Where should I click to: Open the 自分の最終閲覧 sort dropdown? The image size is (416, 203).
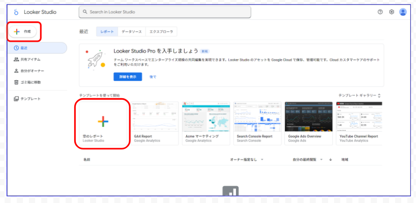[308, 159]
